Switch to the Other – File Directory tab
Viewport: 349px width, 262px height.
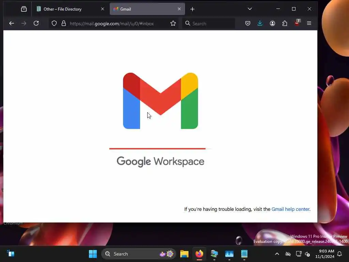tap(71, 9)
